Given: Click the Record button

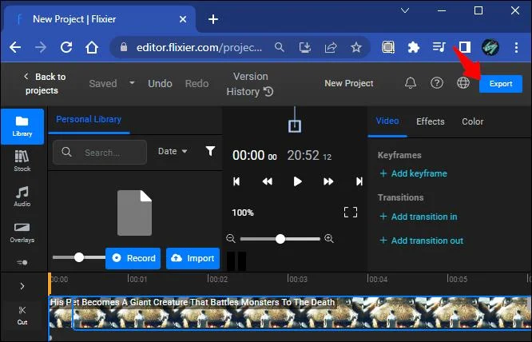Looking at the screenshot, I should pos(133,258).
